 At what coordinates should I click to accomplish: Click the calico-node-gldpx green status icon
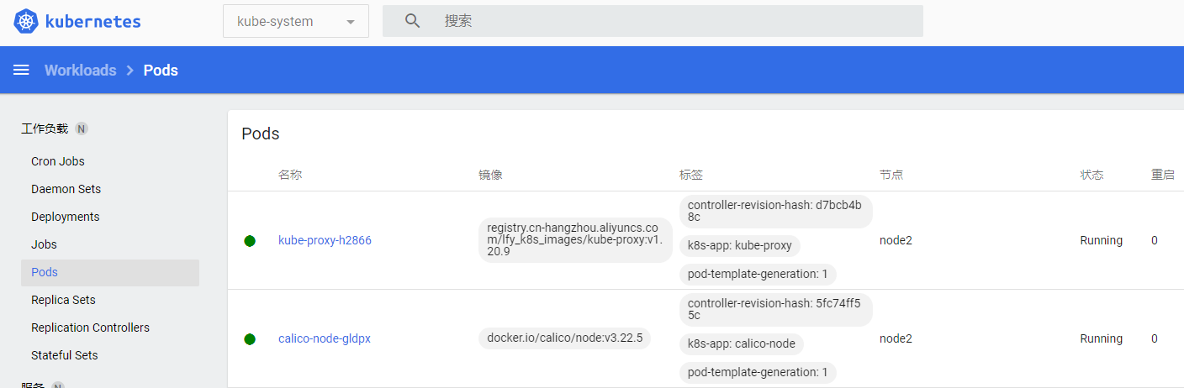[250, 339]
